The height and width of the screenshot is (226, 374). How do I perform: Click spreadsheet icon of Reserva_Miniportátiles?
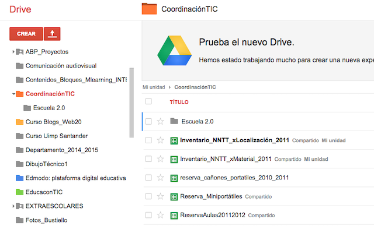(x=174, y=197)
